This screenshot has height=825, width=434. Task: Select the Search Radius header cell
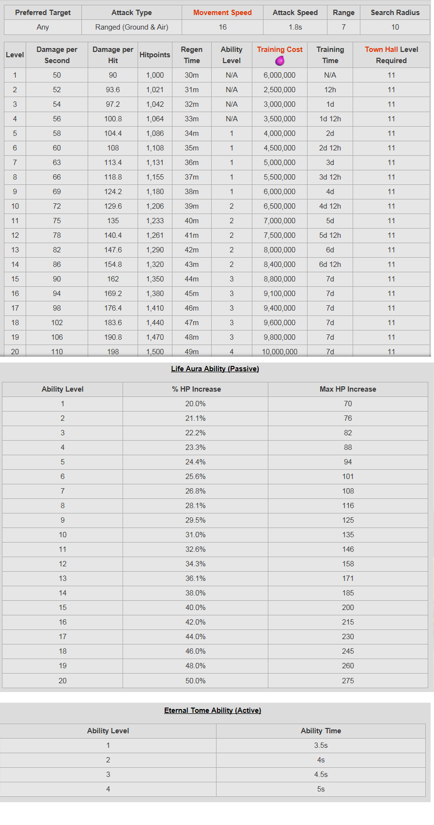395,13
